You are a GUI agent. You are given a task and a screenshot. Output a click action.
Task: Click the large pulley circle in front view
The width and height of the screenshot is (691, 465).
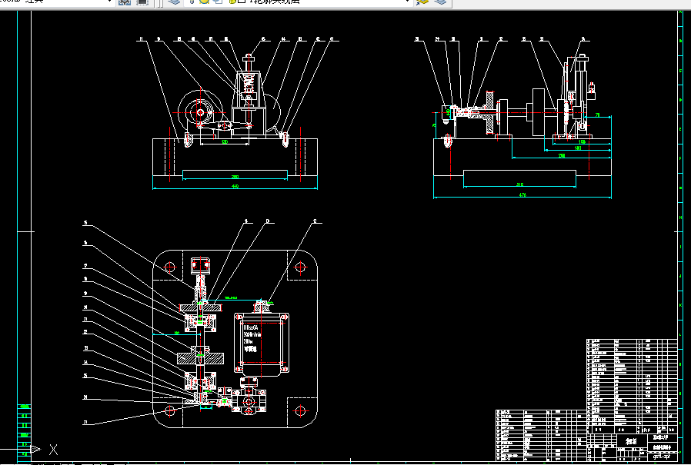[x=201, y=113]
